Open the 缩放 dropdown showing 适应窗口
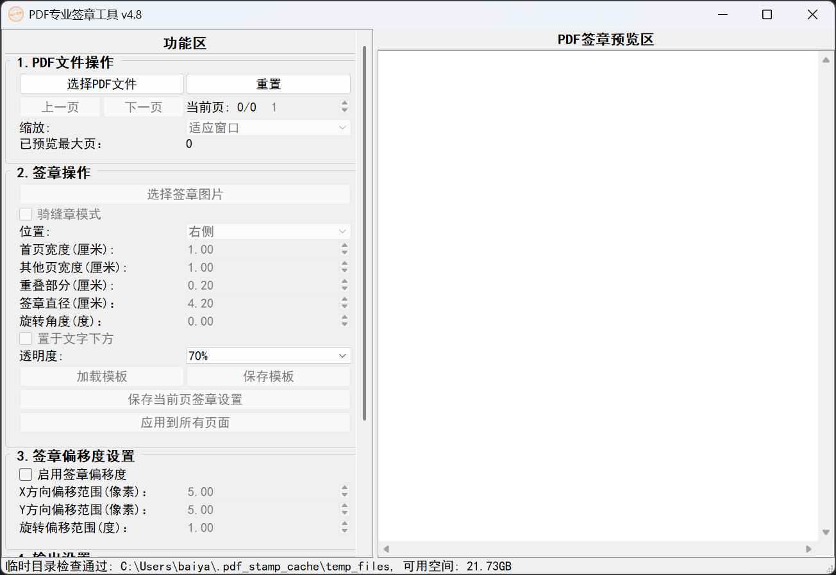This screenshot has width=836, height=575. pos(268,128)
